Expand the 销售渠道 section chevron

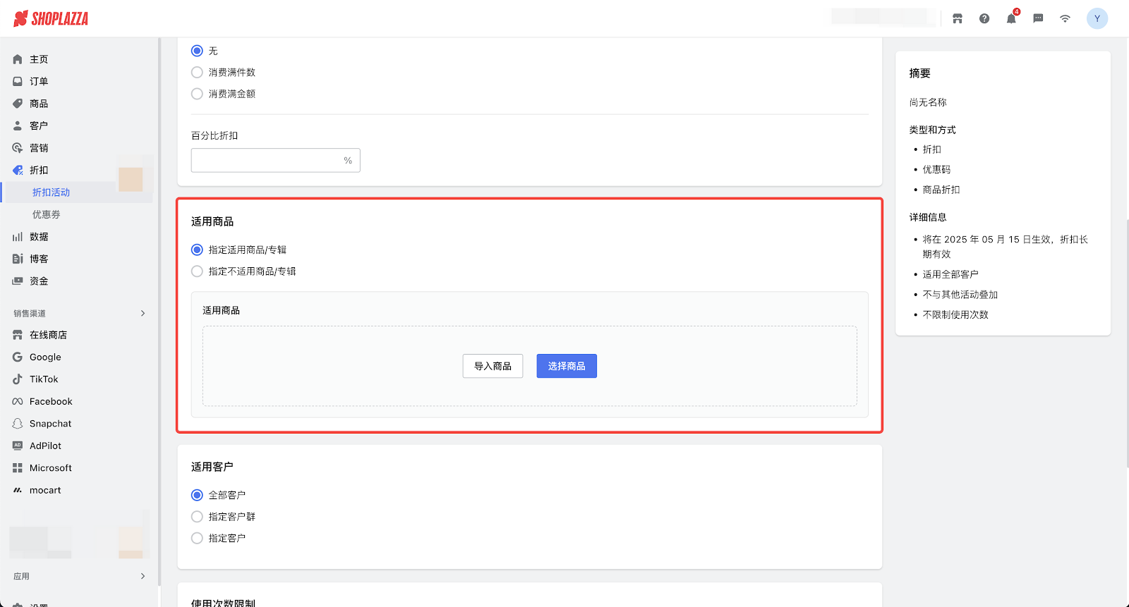(143, 313)
